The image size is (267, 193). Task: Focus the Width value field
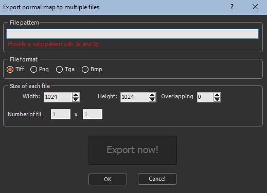coord(58,97)
